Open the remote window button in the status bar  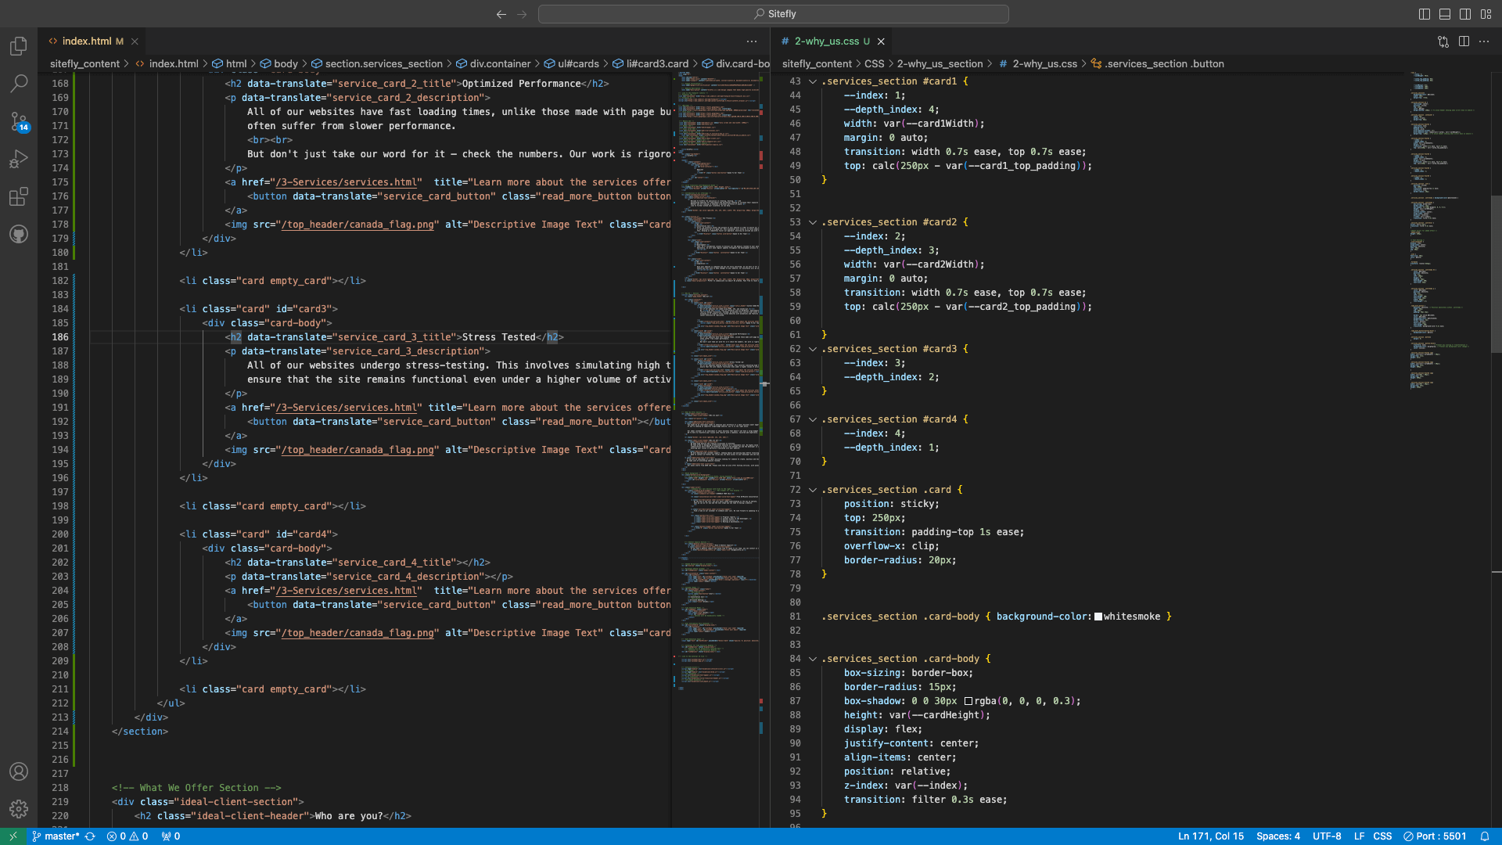13,836
